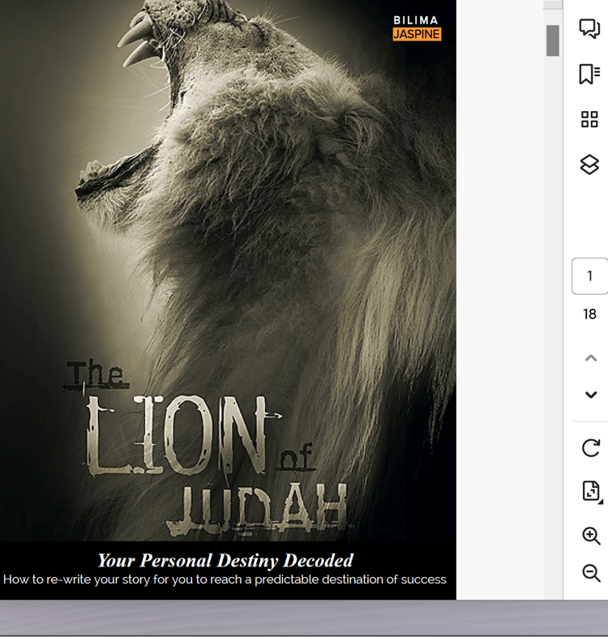The height and width of the screenshot is (637, 608).
Task: Click the BILIMA JASPINE author label
Action: pos(417,28)
